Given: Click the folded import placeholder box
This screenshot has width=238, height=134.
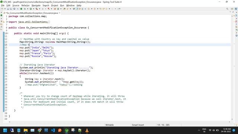Looking at the screenshot, I should [x=49, y=22].
